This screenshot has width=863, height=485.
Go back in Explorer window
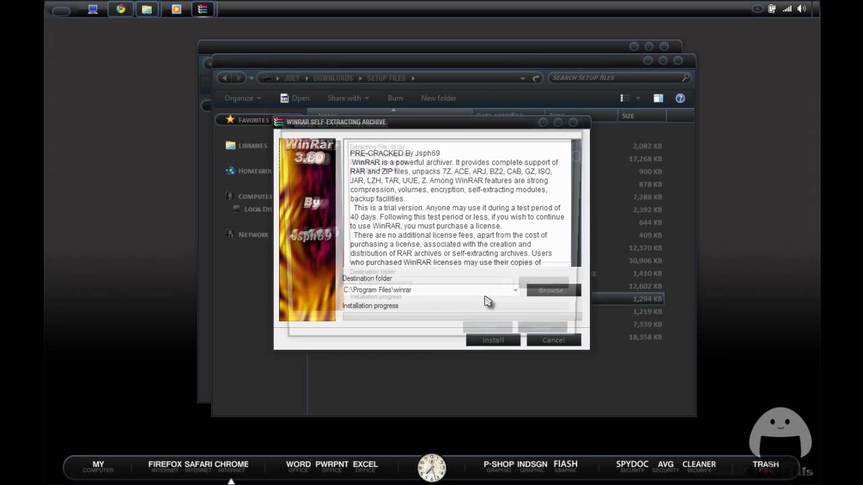(225, 78)
